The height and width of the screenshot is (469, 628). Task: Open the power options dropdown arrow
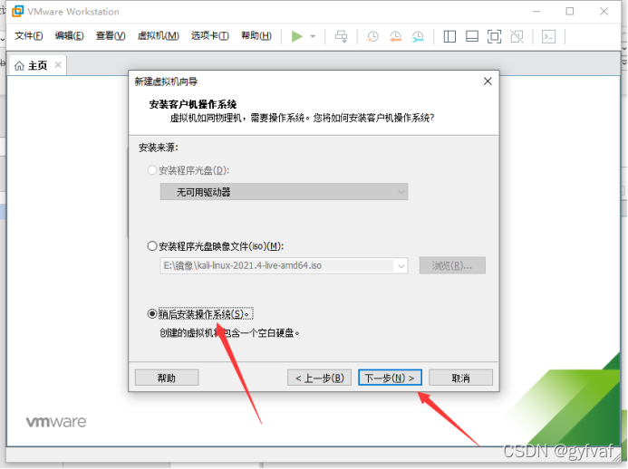click(x=313, y=36)
